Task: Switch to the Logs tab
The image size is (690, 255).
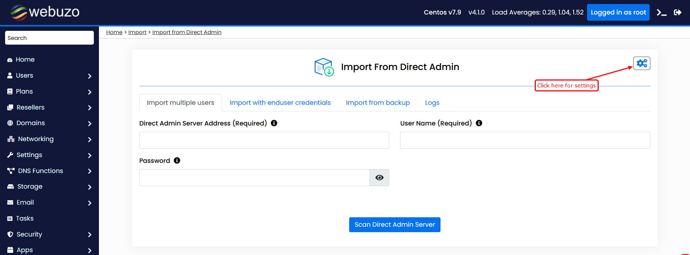Action: click(432, 103)
